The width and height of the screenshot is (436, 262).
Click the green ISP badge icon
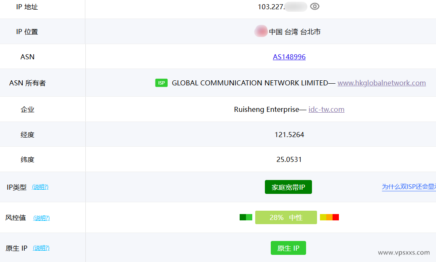(x=161, y=83)
